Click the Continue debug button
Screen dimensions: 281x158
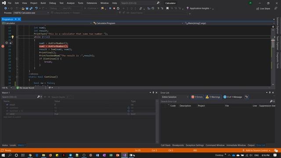91,8
